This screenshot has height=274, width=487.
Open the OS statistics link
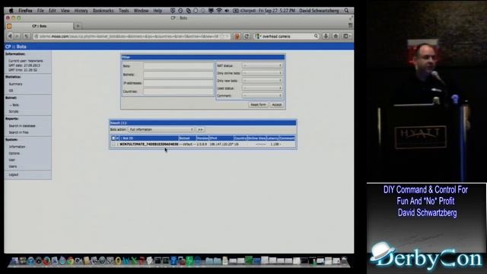(x=11, y=91)
